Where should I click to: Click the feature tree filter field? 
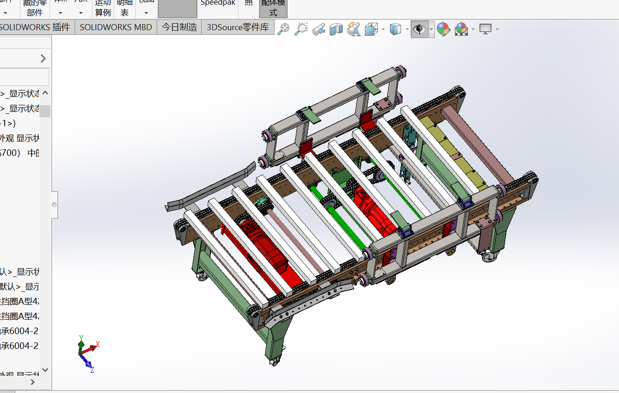24,77
